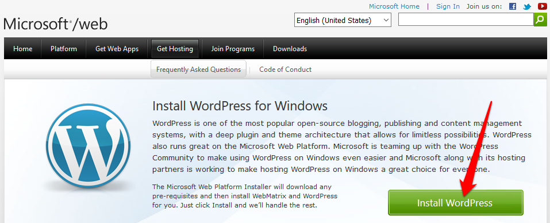Open Code of Conduct submenu link
Image resolution: width=550 pixels, height=223 pixels.
tap(285, 70)
